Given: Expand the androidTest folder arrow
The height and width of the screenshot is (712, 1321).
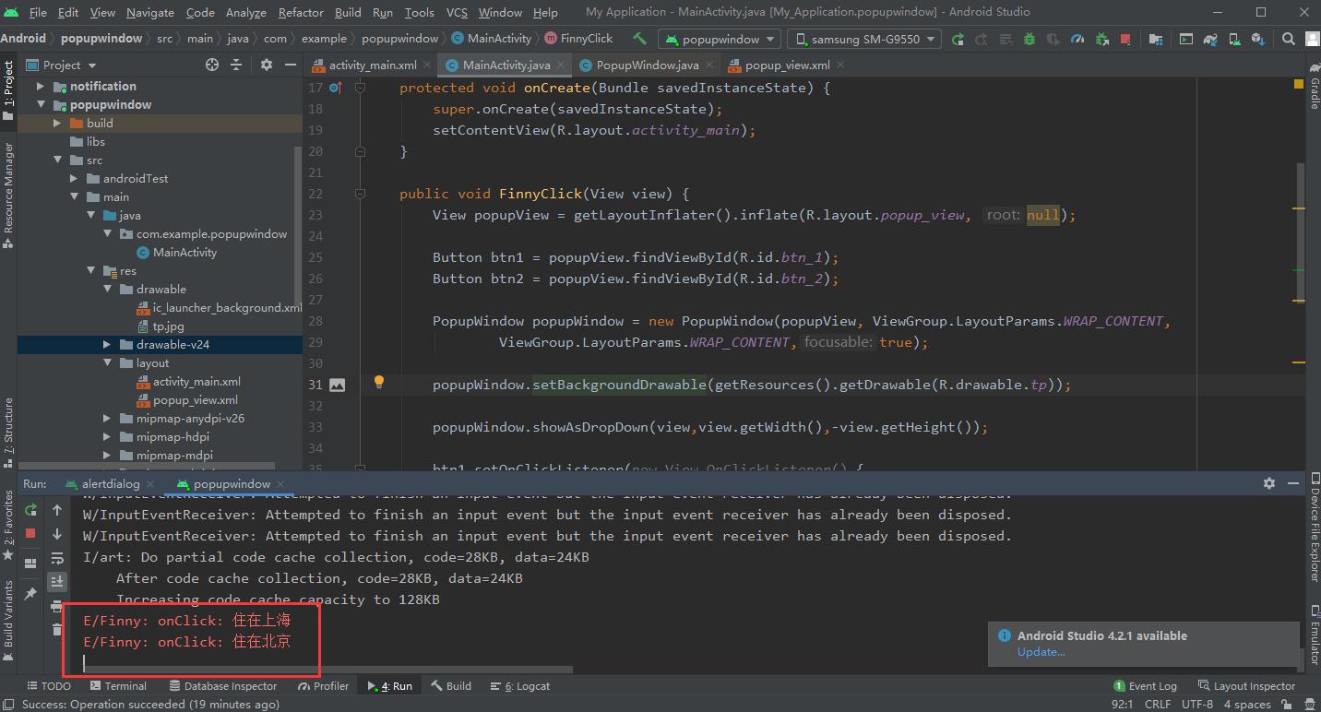Looking at the screenshot, I should coord(74,178).
